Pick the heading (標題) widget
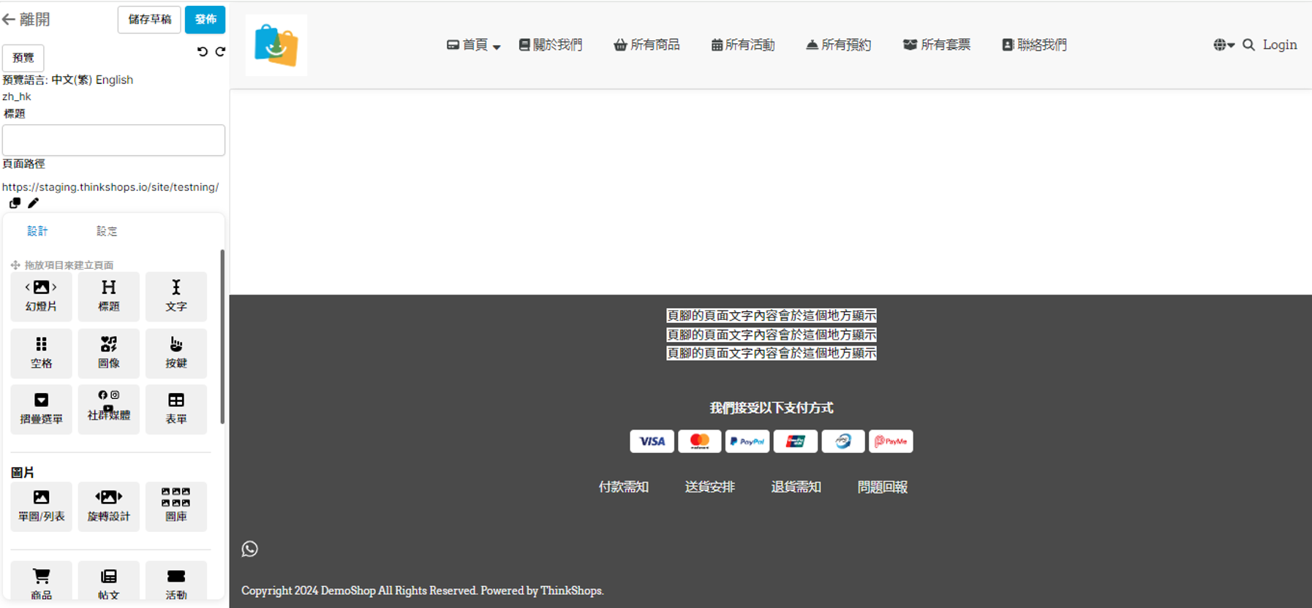1312x608 pixels. point(108,296)
